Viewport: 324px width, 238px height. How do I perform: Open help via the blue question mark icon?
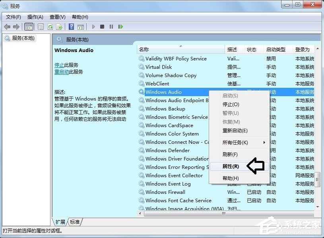pyautogui.click(x=71, y=27)
